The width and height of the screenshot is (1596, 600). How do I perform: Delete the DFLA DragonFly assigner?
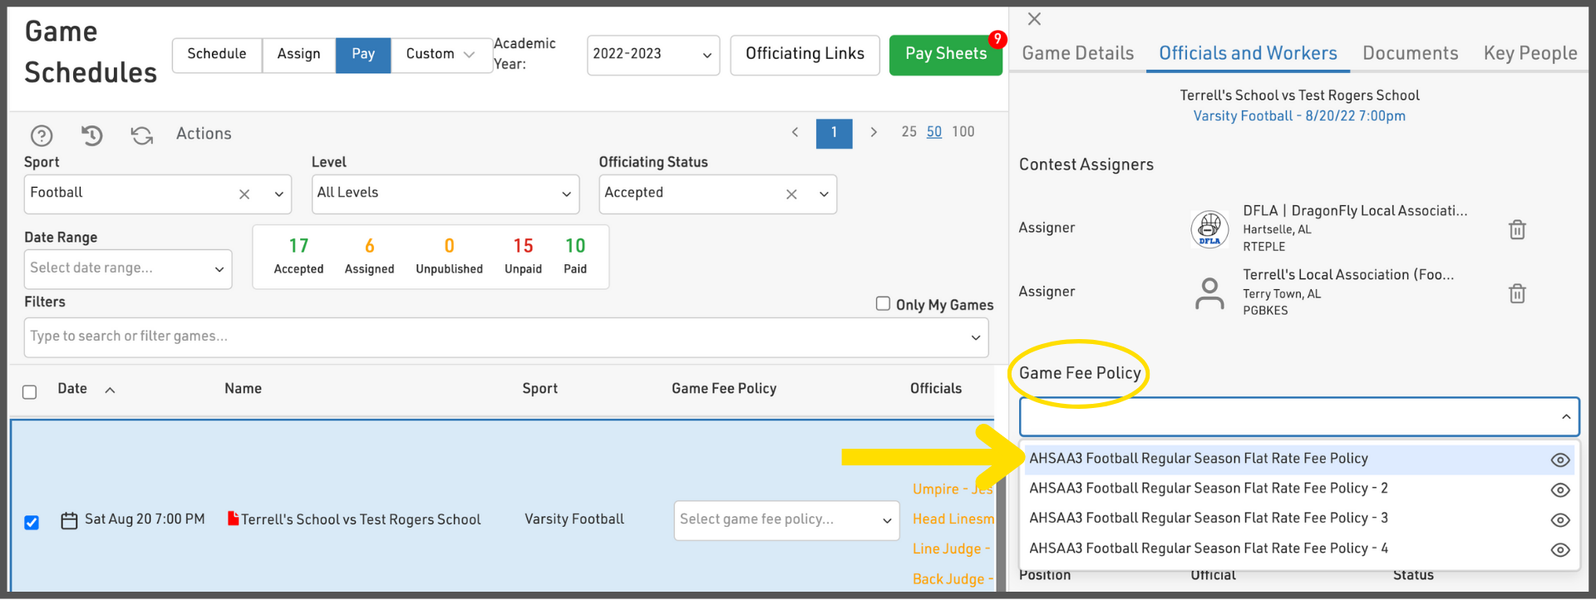(1517, 229)
